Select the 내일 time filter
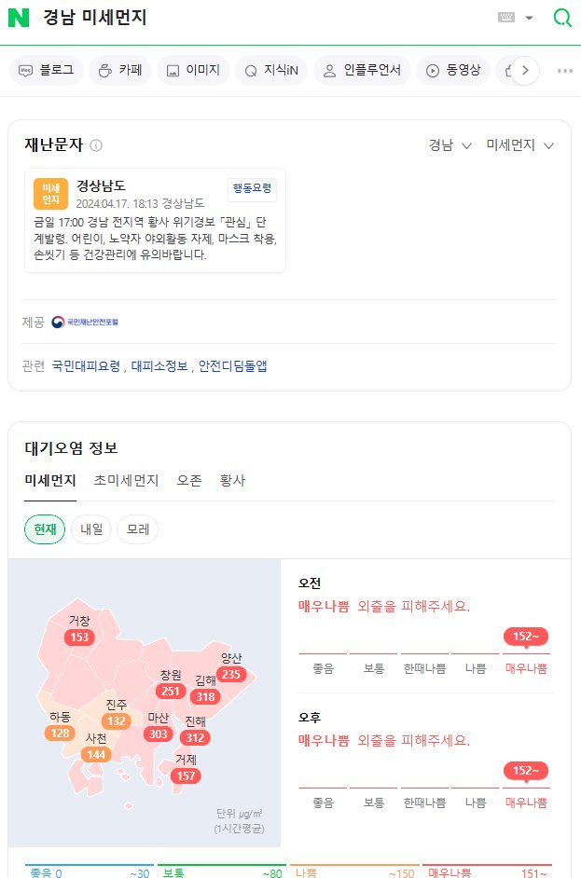 pyautogui.click(x=91, y=529)
